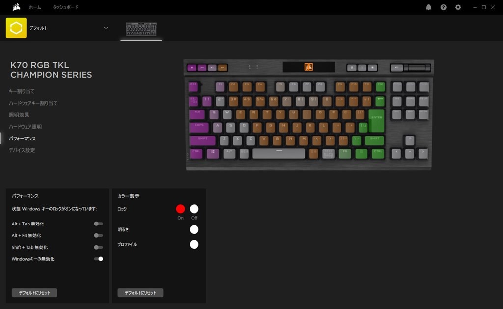Click the green FN key on keyboard
The width and height of the screenshot is (503, 309).
tap(345, 153)
